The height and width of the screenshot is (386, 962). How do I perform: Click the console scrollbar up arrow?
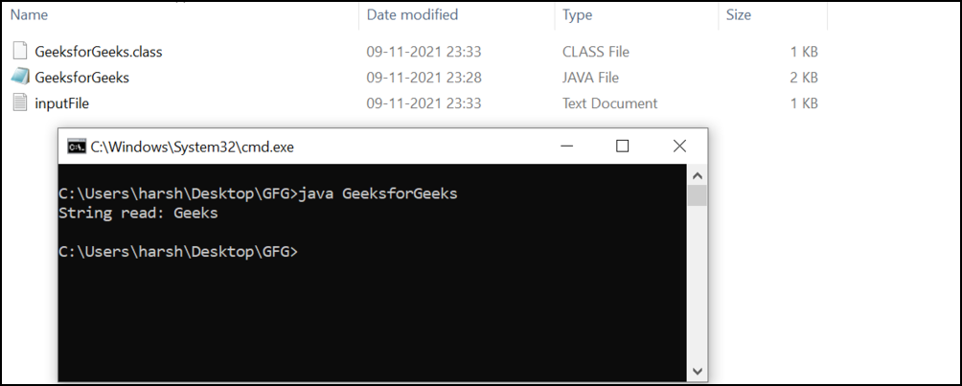(x=699, y=174)
